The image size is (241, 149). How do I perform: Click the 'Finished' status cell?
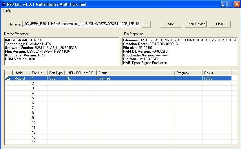pos(136,78)
